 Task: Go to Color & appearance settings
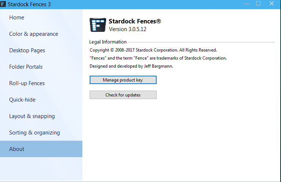41,34
